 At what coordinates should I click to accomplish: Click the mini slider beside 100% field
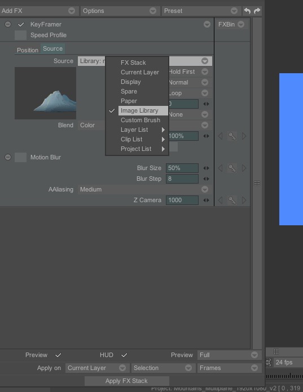[206, 136]
